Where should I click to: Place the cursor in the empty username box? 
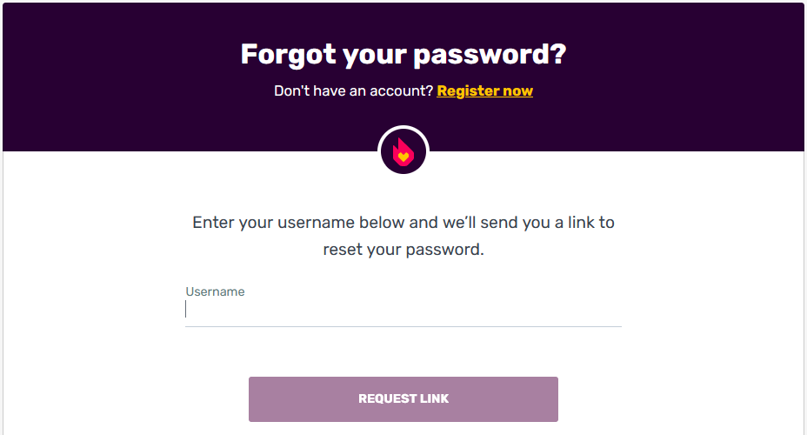pyautogui.click(x=403, y=310)
